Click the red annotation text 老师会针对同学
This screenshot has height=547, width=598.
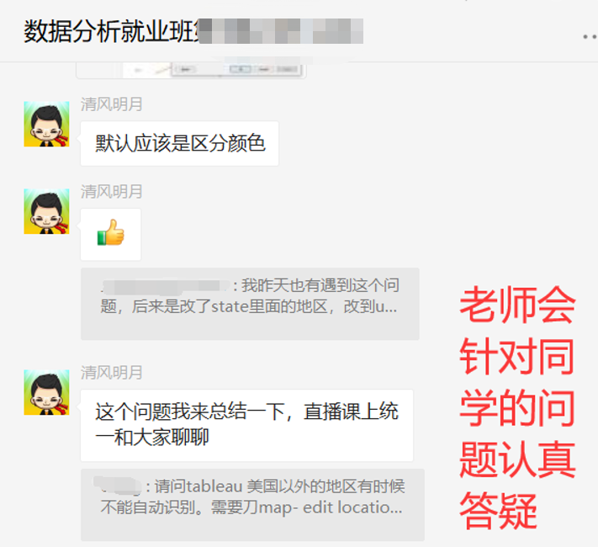pyautogui.click(x=517, y=356)
